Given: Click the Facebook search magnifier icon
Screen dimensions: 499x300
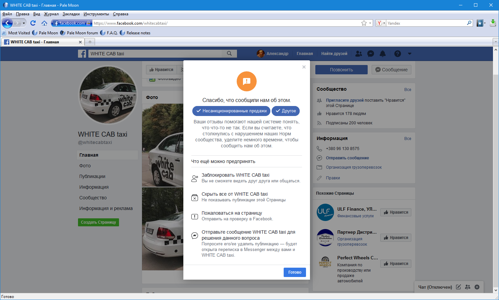Looking at the screenshot, I should [229, 53].
